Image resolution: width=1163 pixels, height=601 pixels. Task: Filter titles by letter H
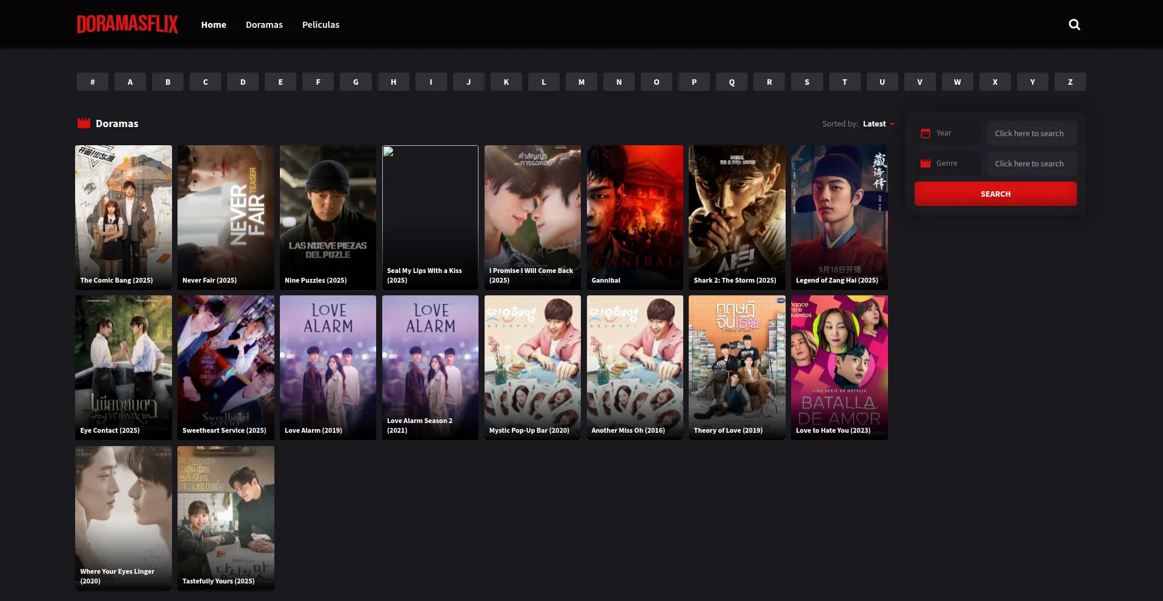[393, 82]
